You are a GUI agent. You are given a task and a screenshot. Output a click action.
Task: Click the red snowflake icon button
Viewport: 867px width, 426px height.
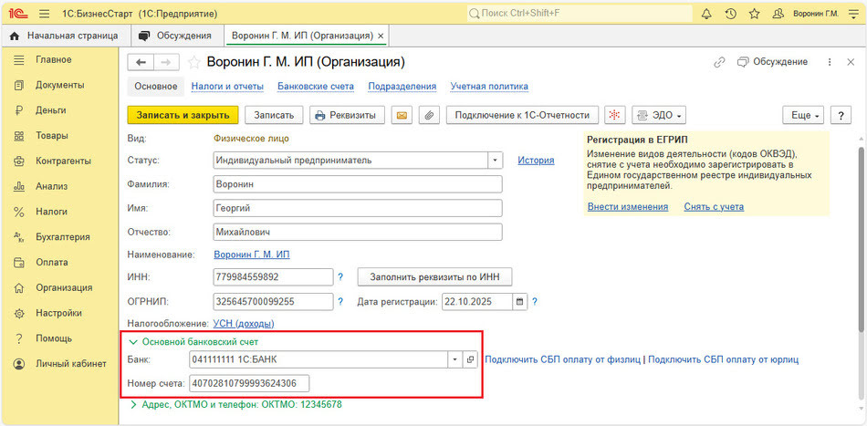(x=614, y=116)
